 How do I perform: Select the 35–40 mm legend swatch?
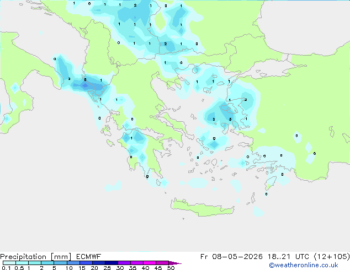click(136, 263)
